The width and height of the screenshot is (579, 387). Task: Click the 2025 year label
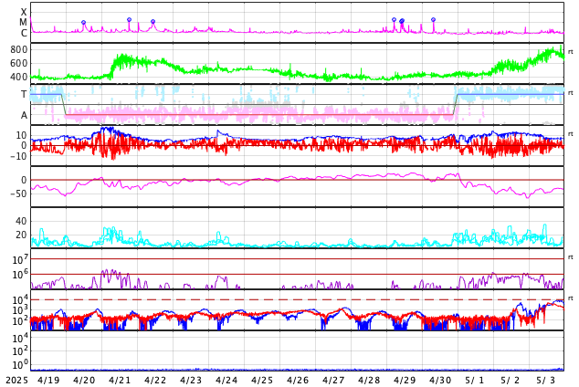tap(16, 381)
